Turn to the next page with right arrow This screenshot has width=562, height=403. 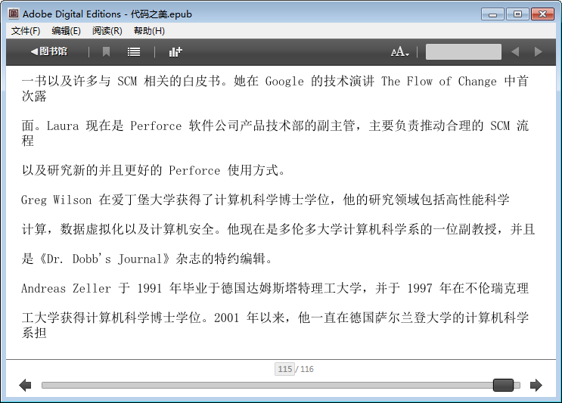coord(536,385)
